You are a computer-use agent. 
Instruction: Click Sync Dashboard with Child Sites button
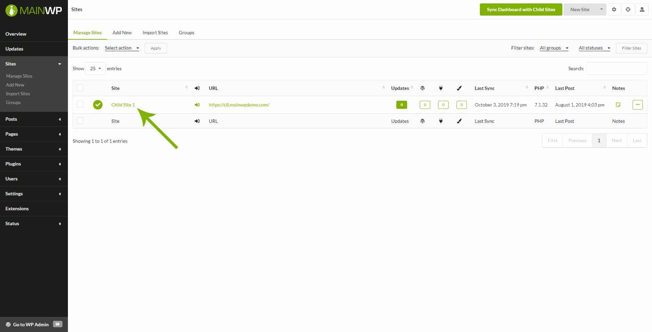click(521, 9)
